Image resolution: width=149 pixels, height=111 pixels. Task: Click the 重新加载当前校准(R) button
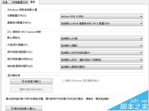[31, 90]
